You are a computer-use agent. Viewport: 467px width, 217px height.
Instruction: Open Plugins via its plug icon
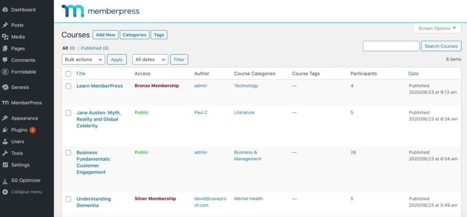point(5,130)
